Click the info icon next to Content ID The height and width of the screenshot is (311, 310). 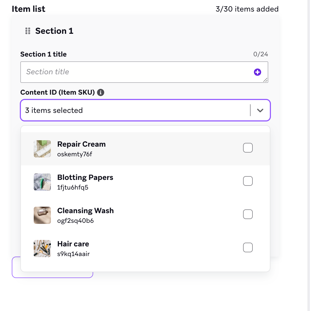click(101, 92)
